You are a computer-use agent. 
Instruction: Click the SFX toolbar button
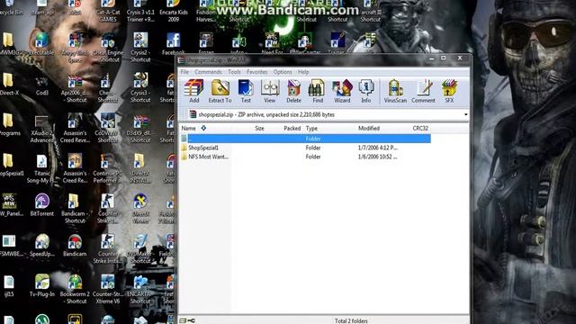tap(449, 91)
